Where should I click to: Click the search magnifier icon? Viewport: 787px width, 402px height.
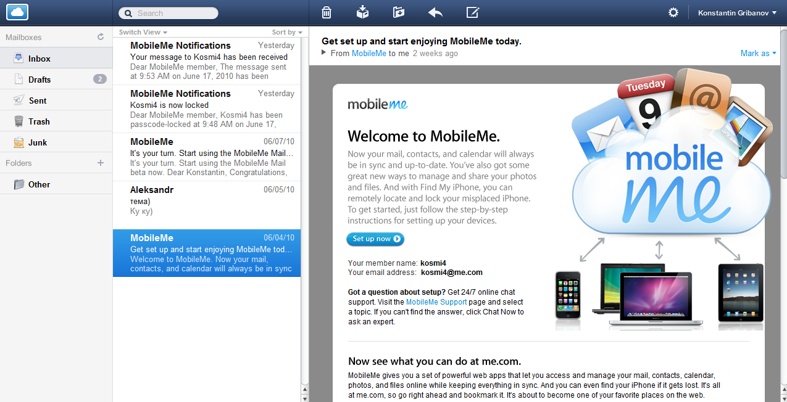(x=128, y=13)
